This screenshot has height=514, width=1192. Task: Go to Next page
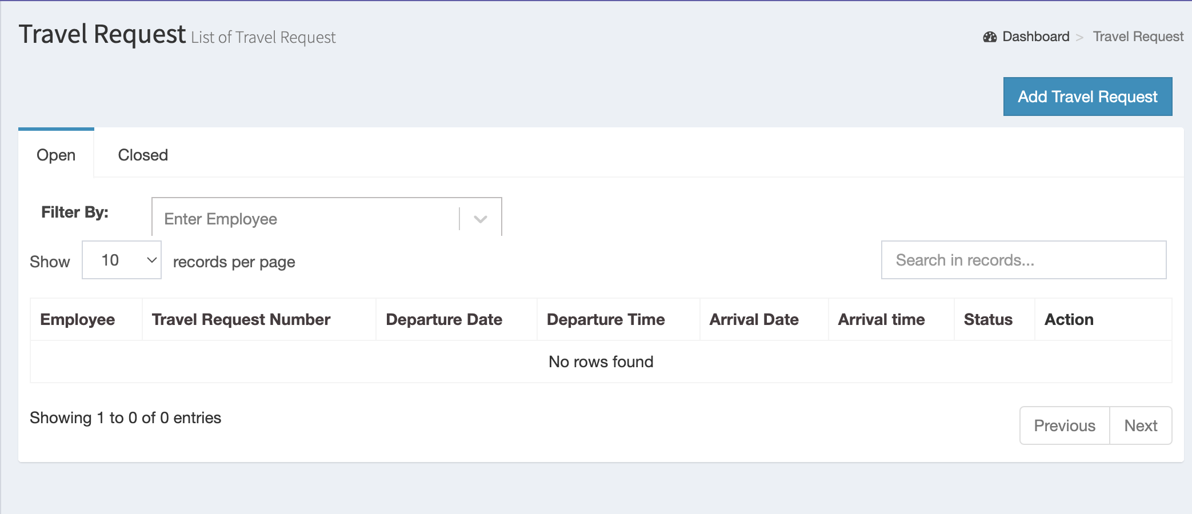pyautogui.click(x=1141, y=425)
